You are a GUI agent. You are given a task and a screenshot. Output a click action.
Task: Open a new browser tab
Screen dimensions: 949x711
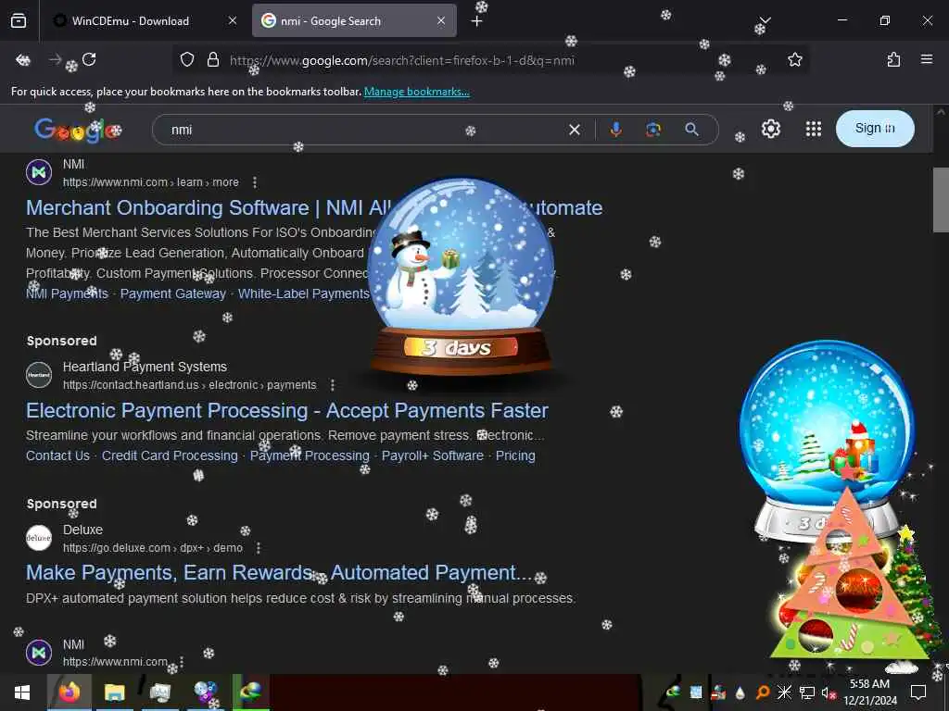[477, 21]
